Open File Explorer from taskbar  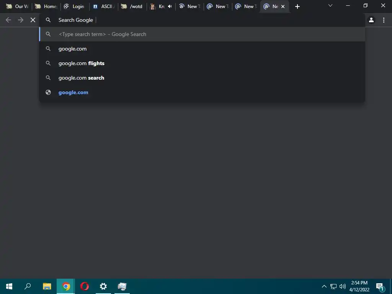[47, 286]
